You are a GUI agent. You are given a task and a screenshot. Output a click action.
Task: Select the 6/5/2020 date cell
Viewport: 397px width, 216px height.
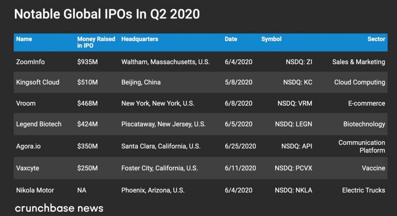(238, 124)
